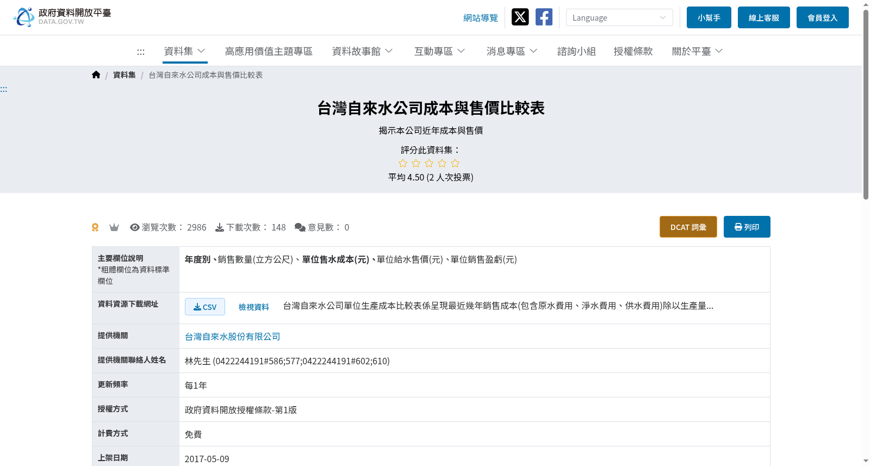Click the crown badge icon
Image resolution: width=870 pixels, height=466 pixels.
click(x=114, y=227)
